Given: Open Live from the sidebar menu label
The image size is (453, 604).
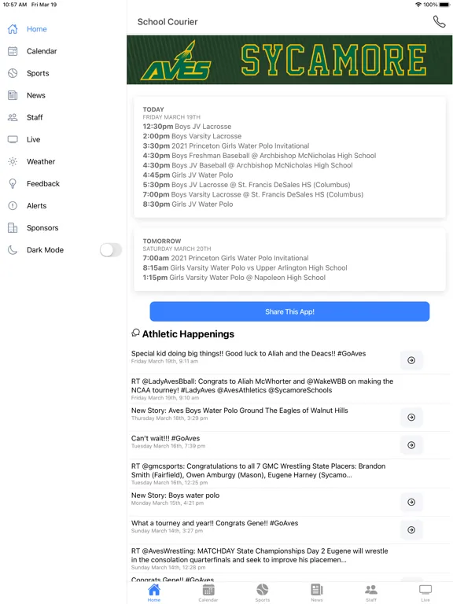Looking at the screenshot, I should click(x=34, y=139).
